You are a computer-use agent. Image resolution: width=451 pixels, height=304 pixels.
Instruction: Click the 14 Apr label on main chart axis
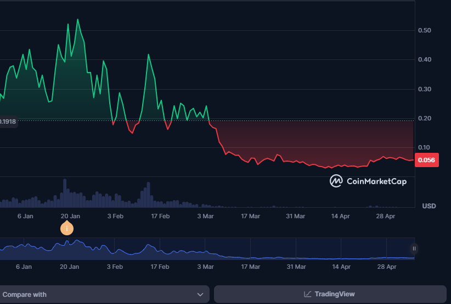340,216
